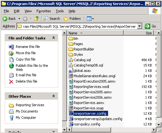
Task: Click the Move this file icon
Action: pyautogui.click(x=11, y=53)
